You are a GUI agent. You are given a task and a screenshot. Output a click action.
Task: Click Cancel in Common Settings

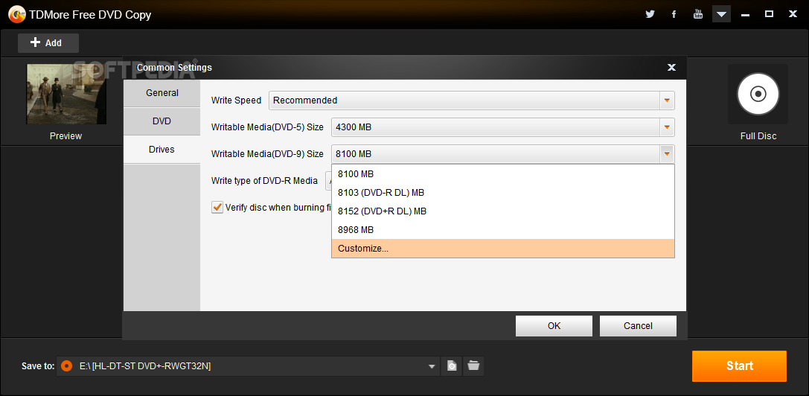pos(639,326)
